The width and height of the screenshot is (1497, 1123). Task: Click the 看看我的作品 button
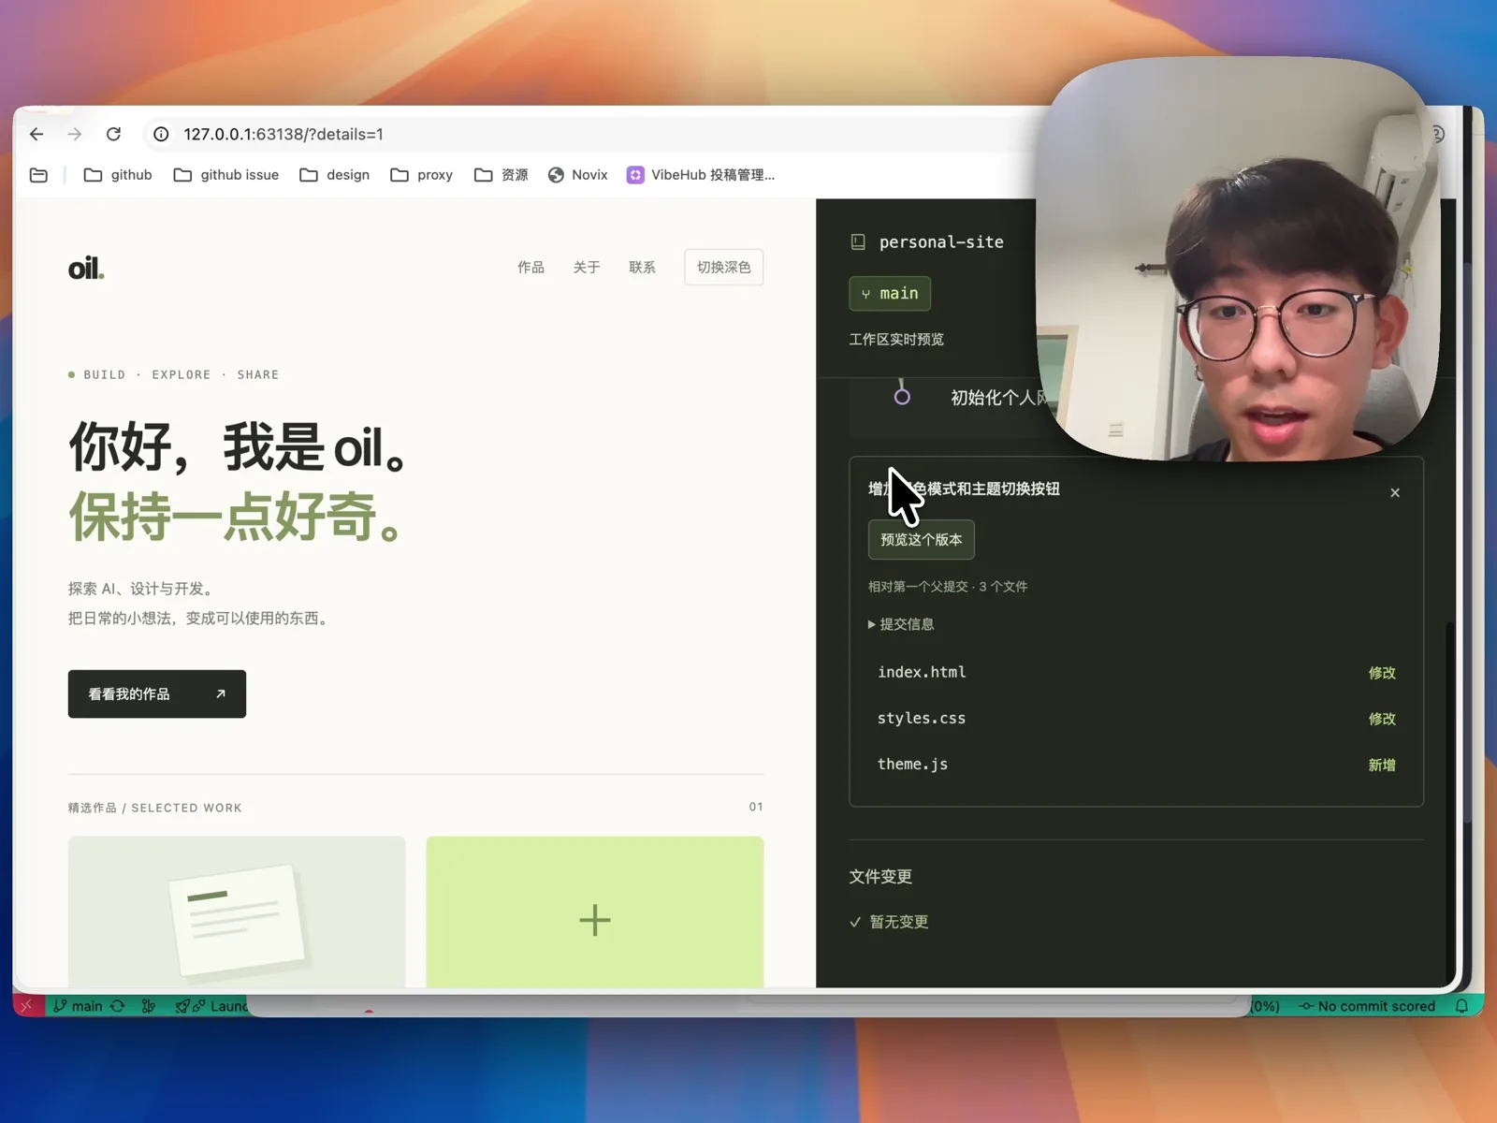157,693
